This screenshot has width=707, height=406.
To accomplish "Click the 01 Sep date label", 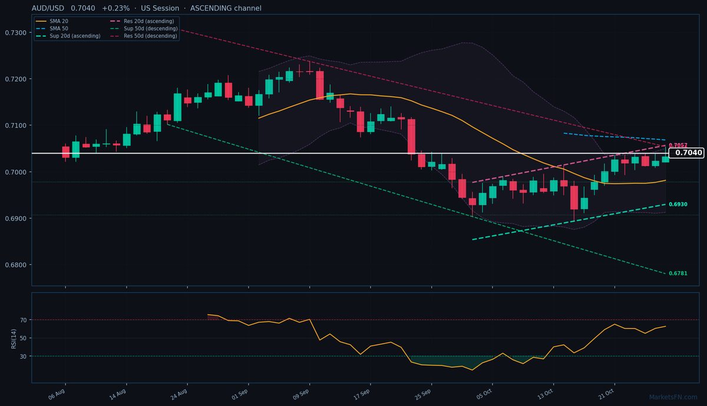I will pos(240,394).
